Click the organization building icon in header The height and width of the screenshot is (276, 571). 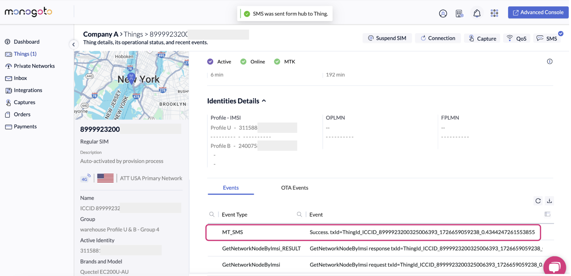459,13
